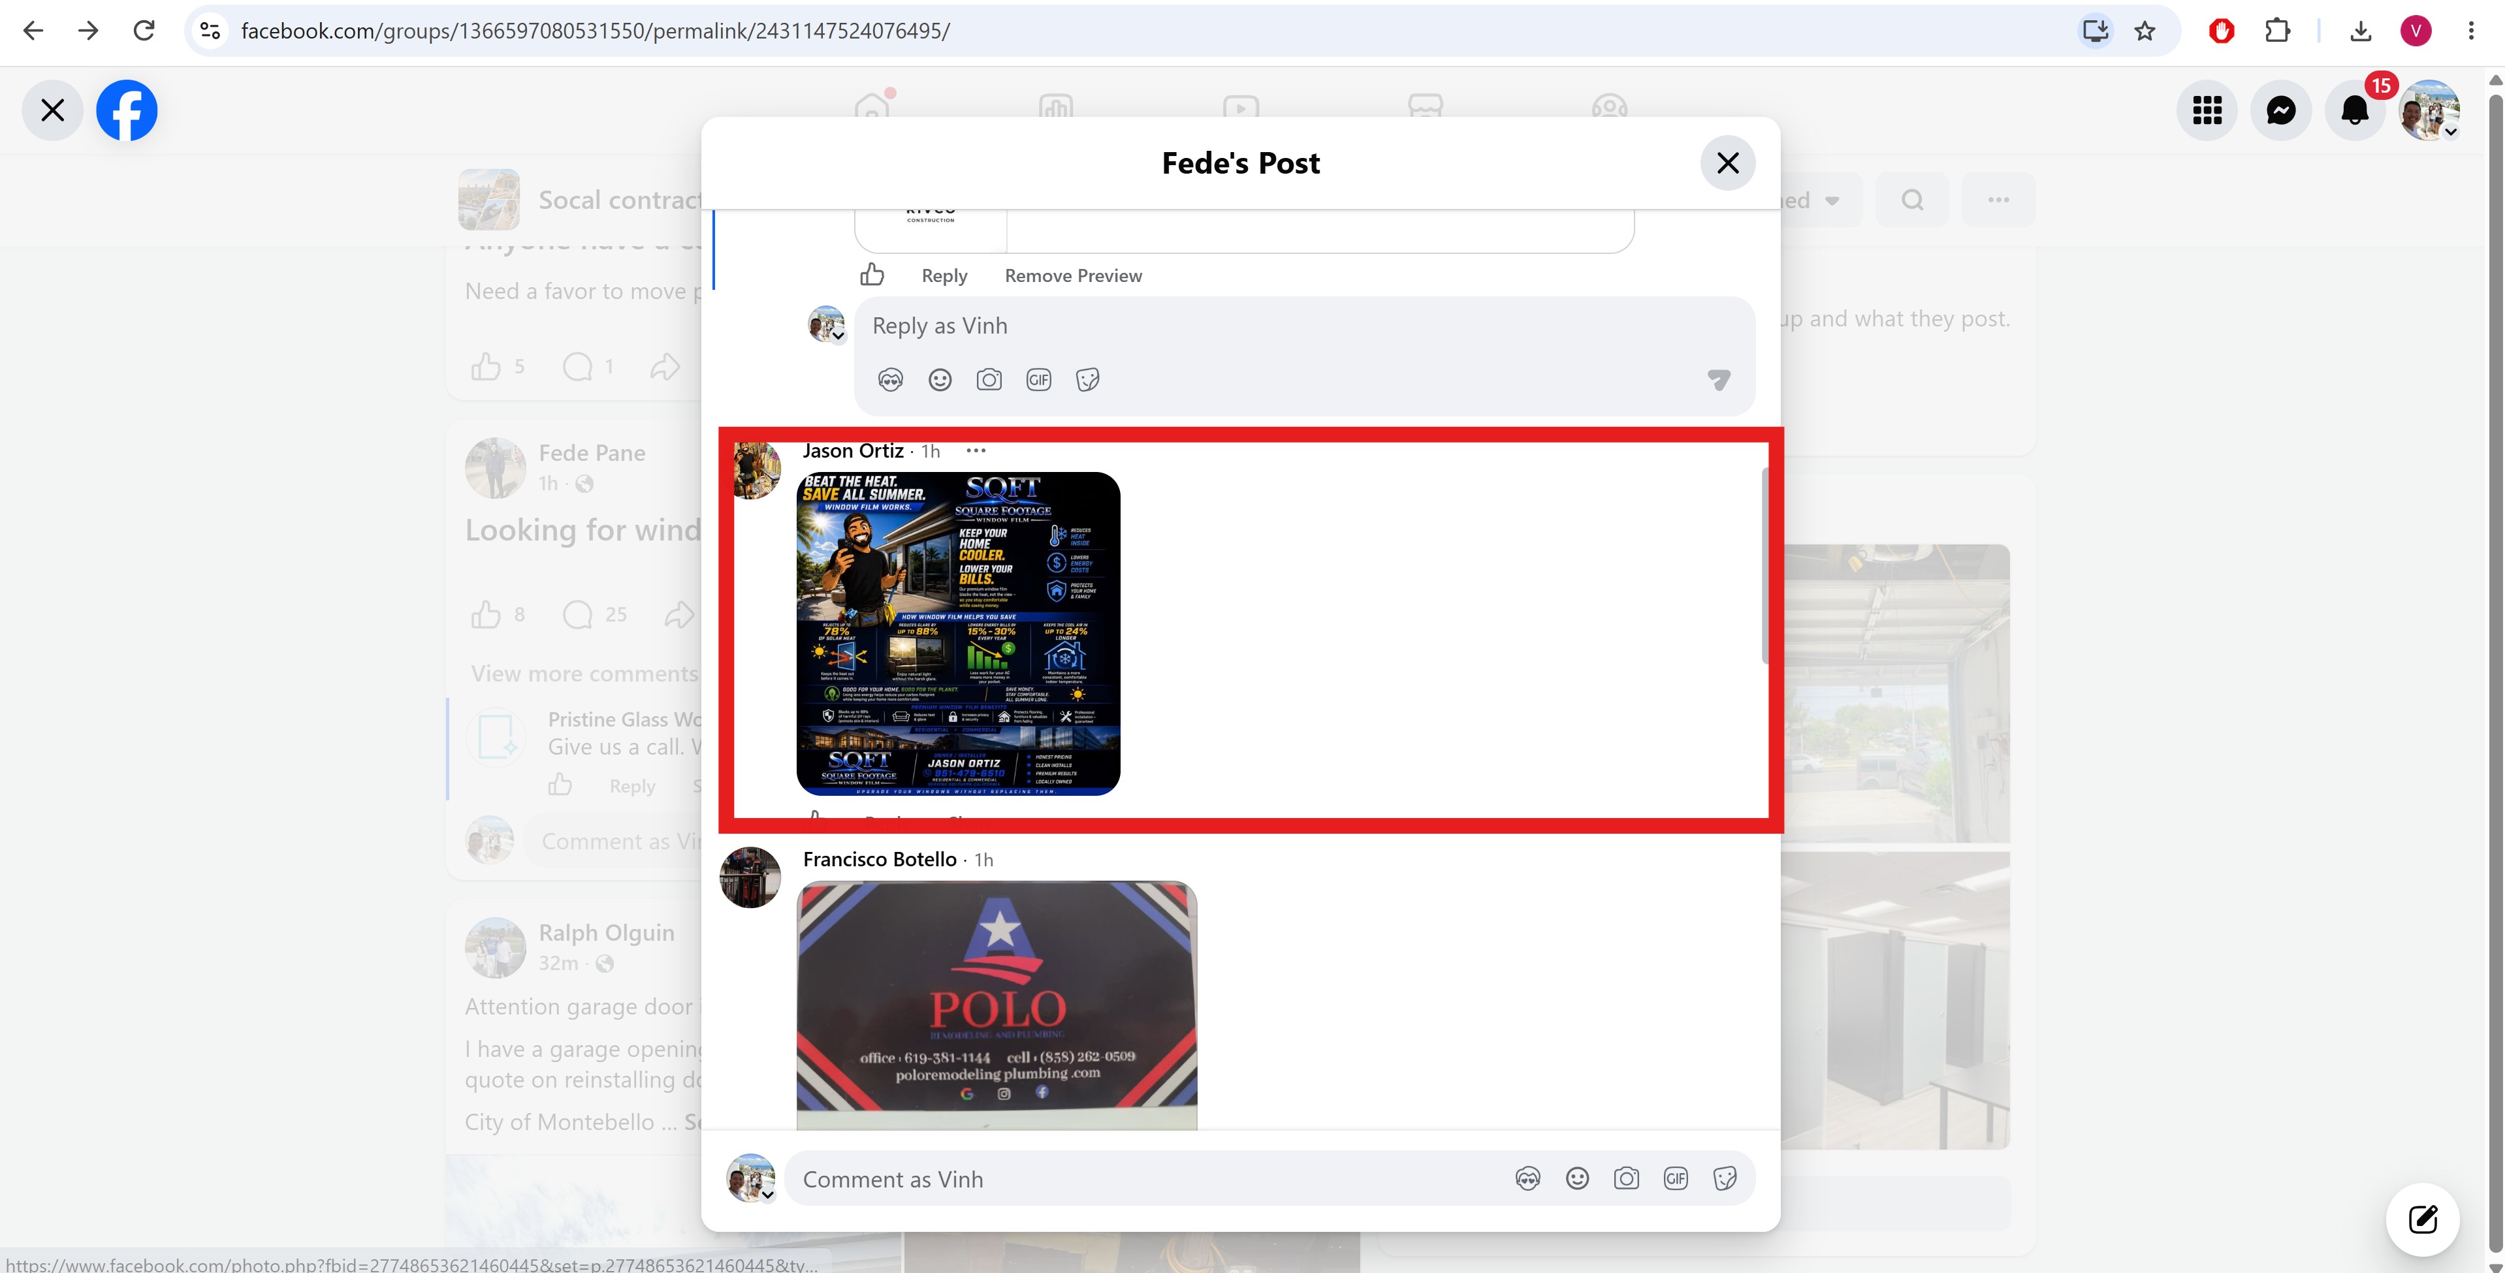Add a sticker to the reply

click(1088, 379)
